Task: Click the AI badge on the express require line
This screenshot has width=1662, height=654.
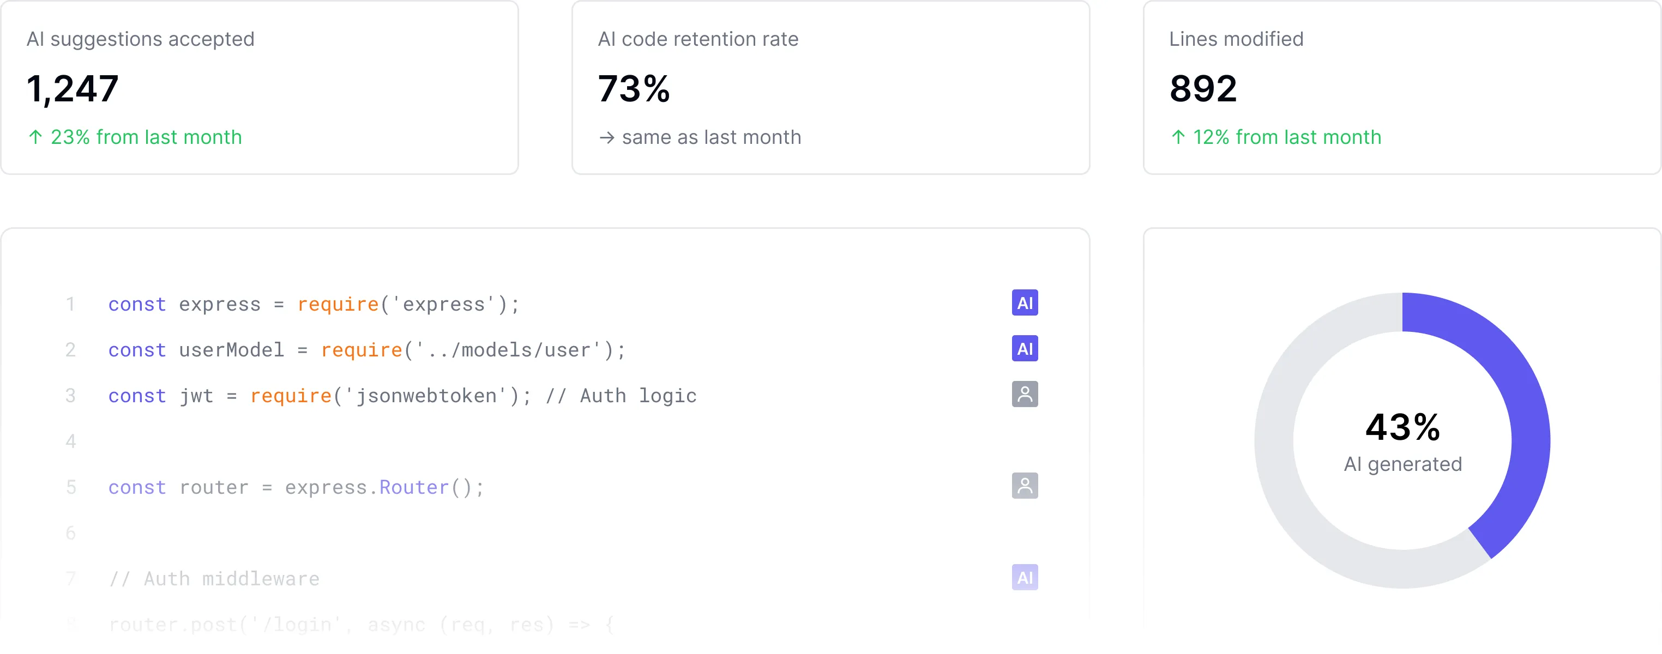Action: pos(1025,302)
